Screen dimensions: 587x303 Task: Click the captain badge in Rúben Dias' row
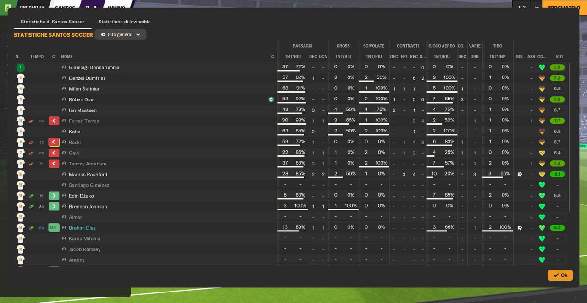point(271,99)
